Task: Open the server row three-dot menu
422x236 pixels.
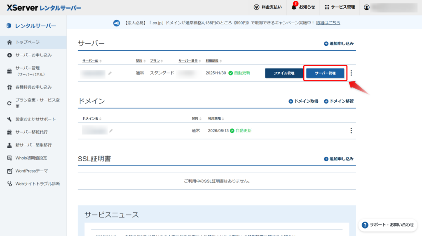Action: point(351,73)
